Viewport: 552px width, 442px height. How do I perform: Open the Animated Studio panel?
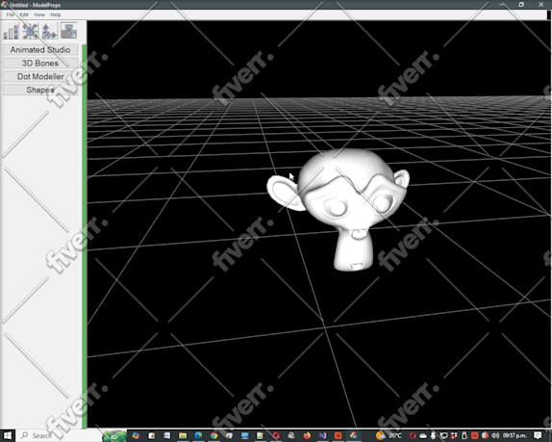(40, 50)
